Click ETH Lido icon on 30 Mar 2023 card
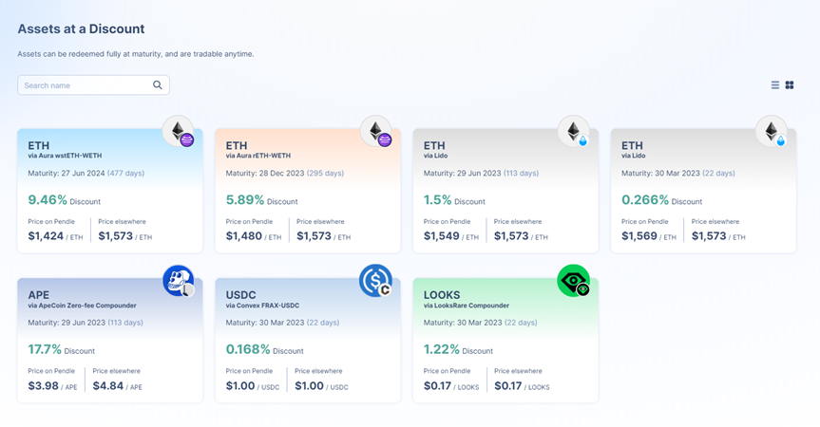The height and width of the screenshot is (427, 820). click(772, 131)
